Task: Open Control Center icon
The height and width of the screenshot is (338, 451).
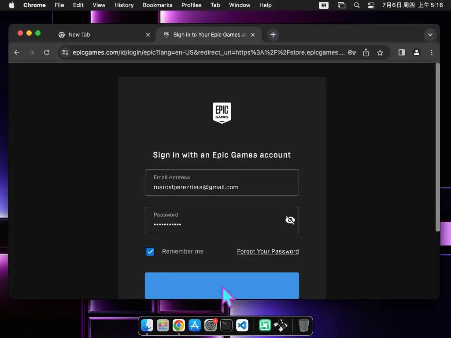Action: click(x=371, y=5)
